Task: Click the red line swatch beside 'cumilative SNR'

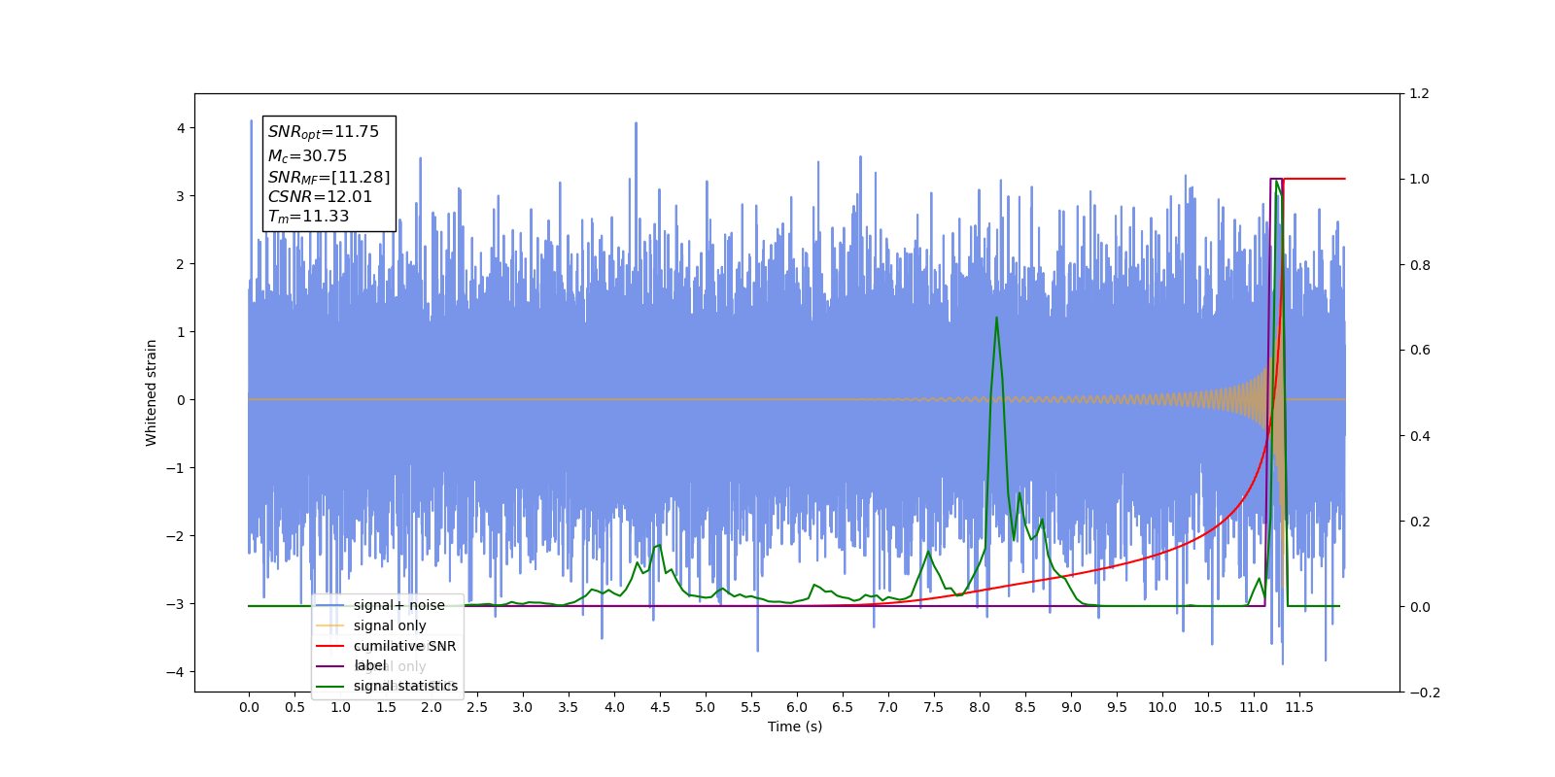Action: tap(330, 646)
